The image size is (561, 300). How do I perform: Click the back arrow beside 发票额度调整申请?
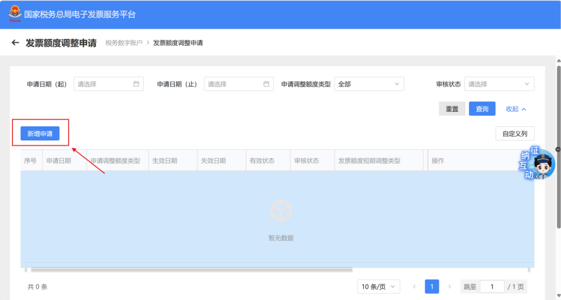15,43
